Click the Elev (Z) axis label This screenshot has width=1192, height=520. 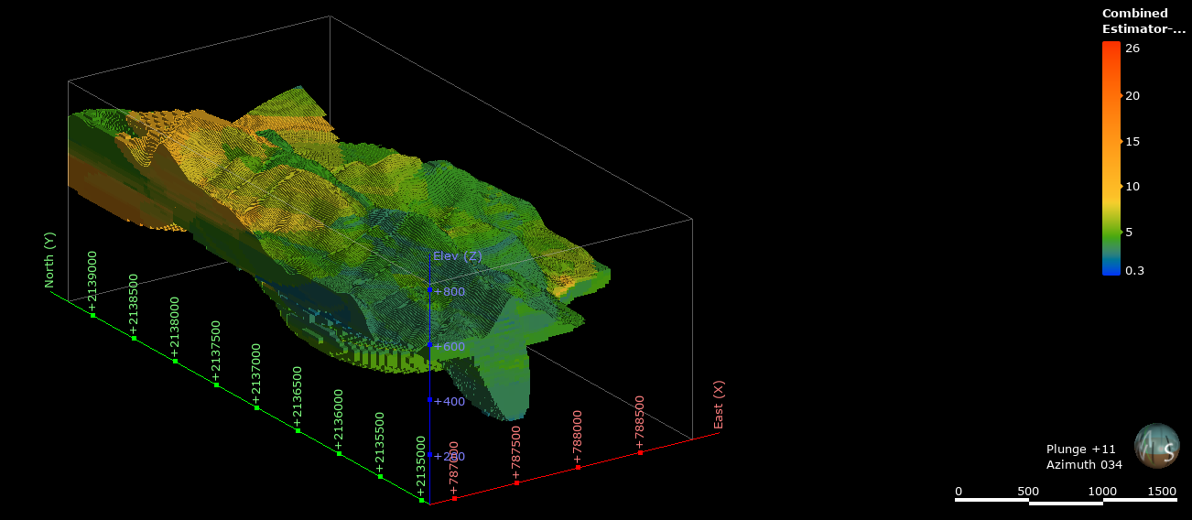(457, 256)
